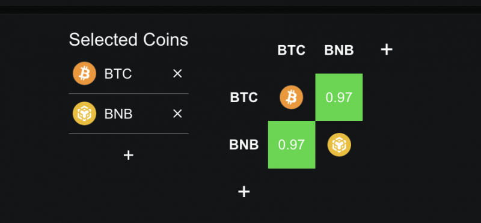
Task: Click green 0.97 cell in BNB row
Action: click(x=292, y=145)
